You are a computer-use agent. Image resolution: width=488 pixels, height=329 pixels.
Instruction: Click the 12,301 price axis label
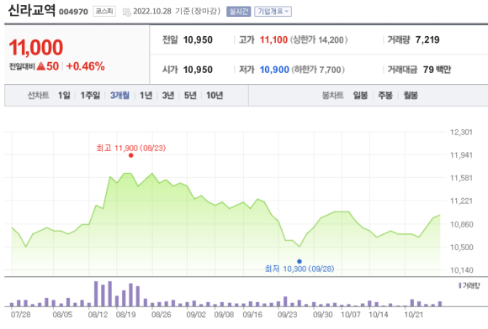(x=461, y=133)
